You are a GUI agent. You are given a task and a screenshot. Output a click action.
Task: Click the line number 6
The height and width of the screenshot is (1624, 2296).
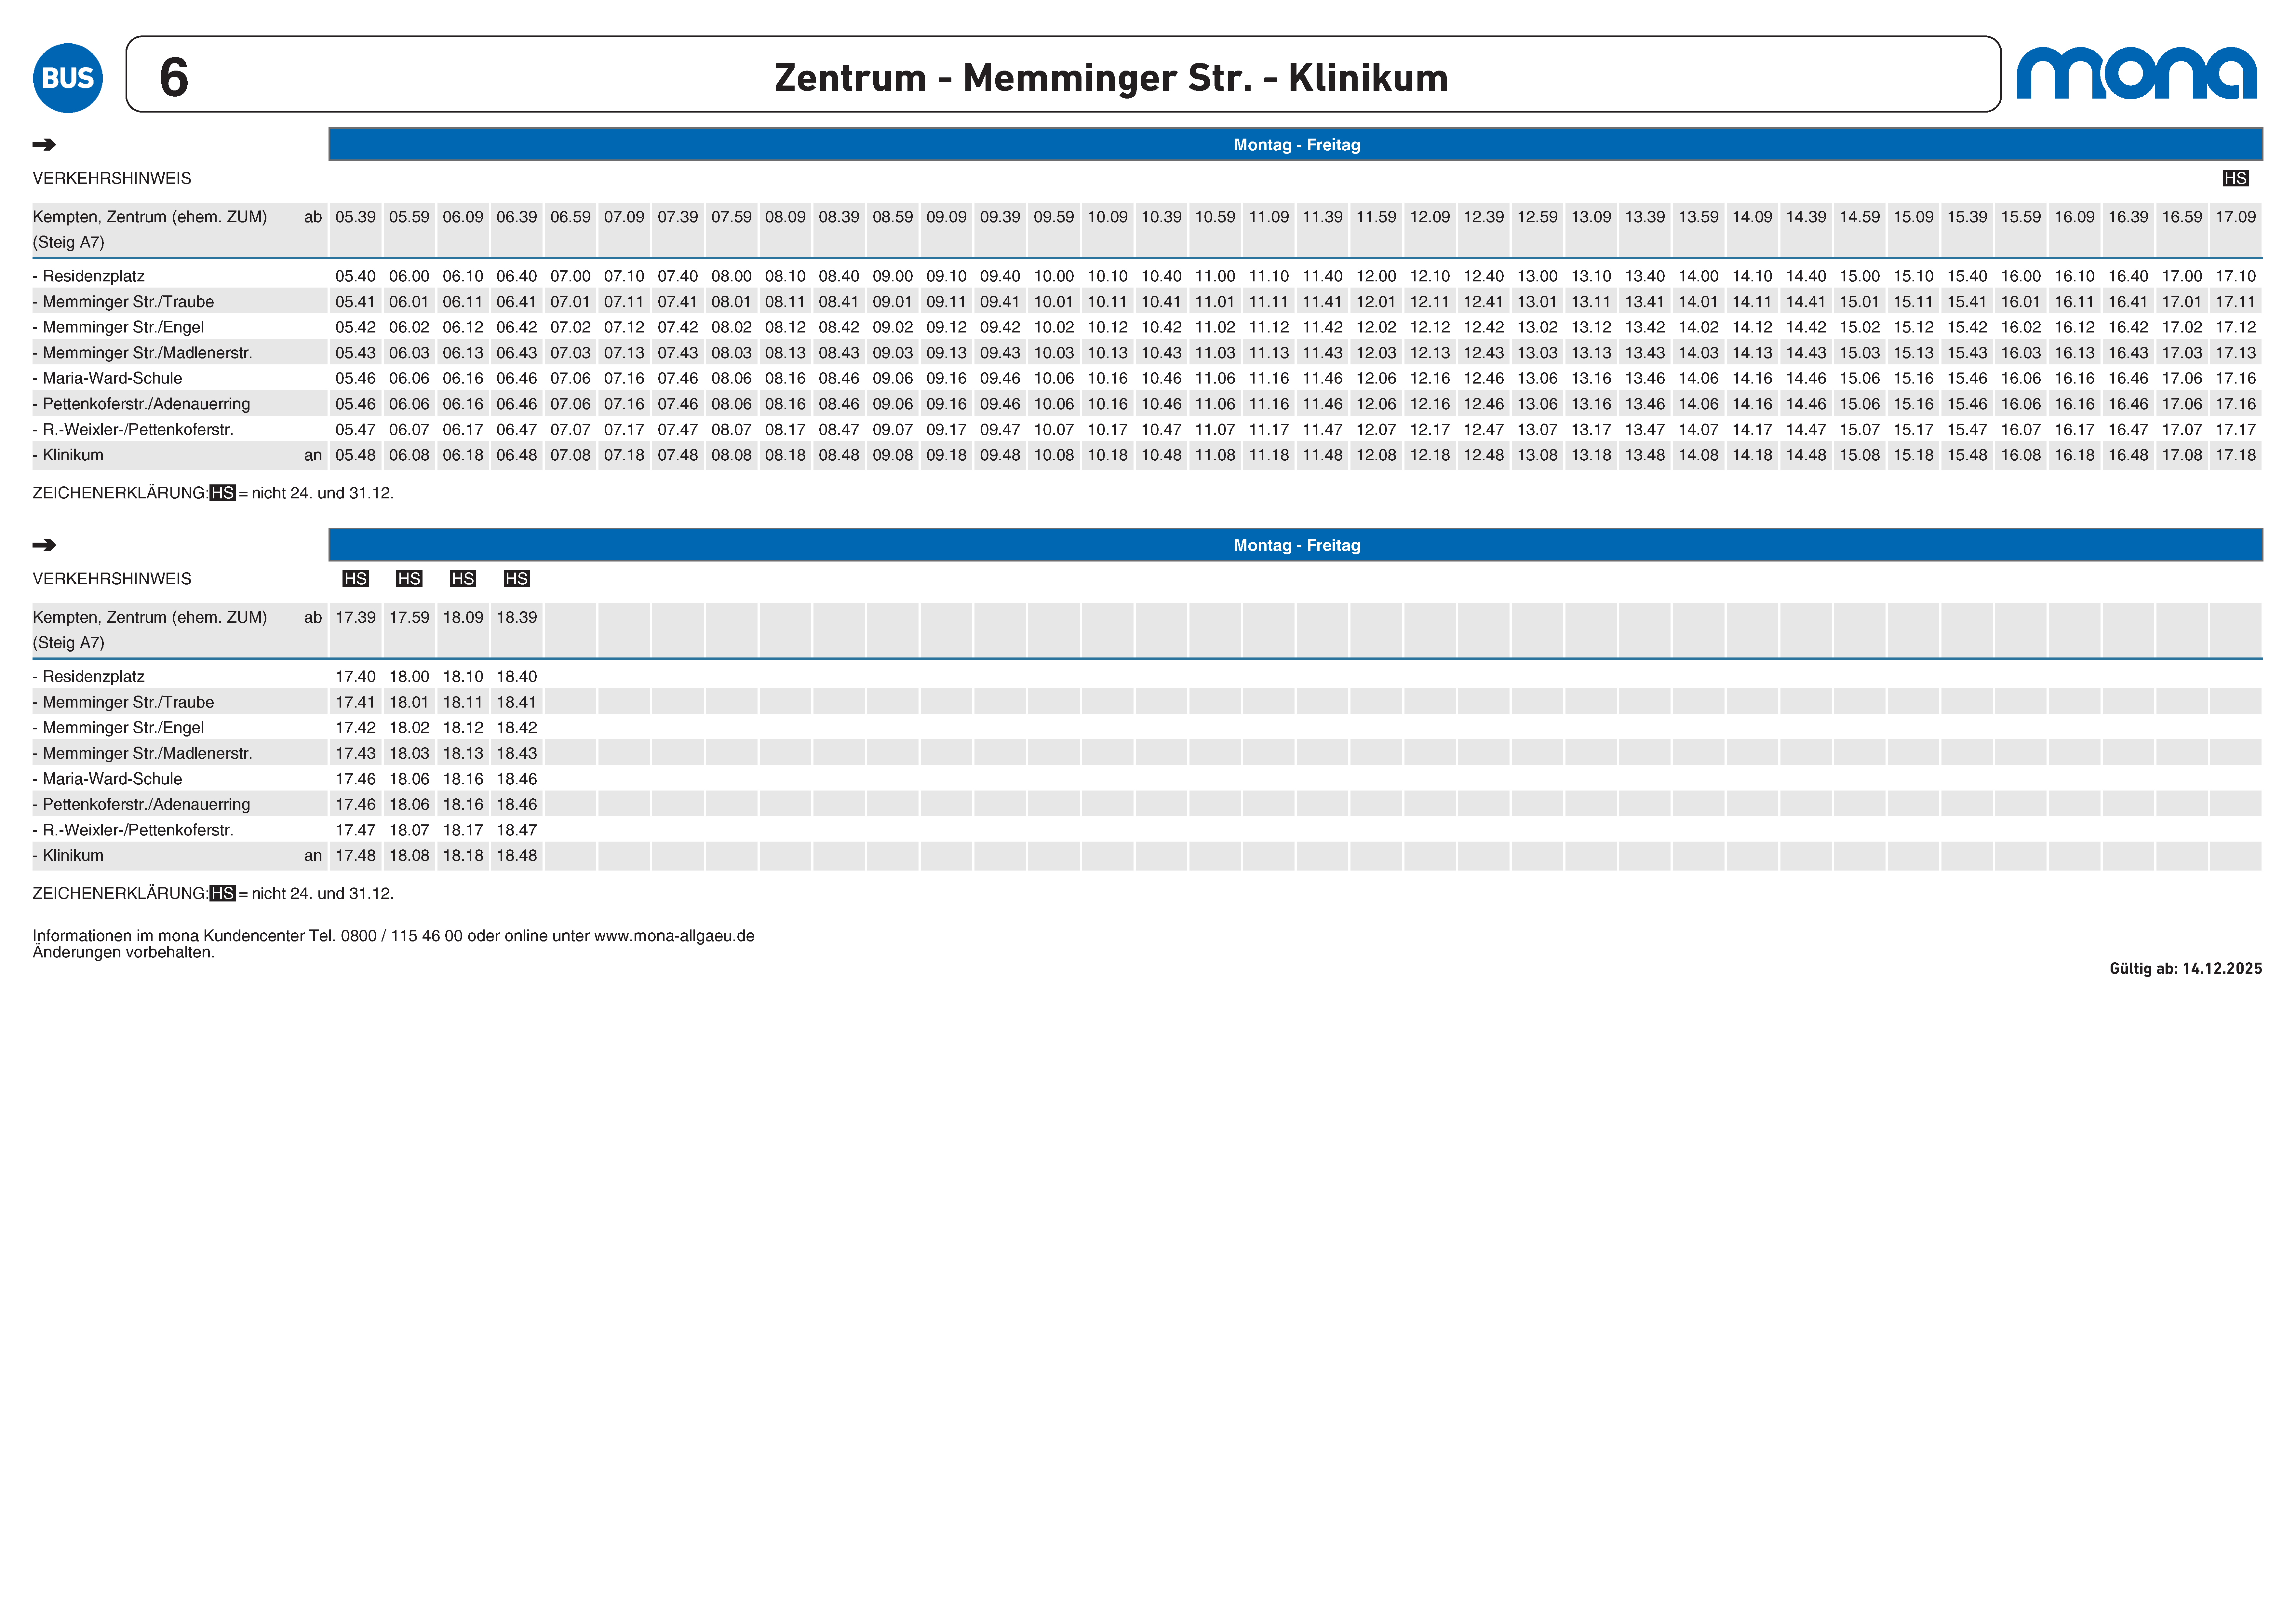click(174, 77)
